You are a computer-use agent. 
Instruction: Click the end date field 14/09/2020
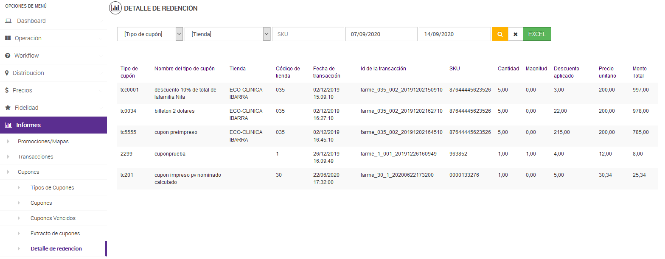pyautogui.click(x=455, y=34)
